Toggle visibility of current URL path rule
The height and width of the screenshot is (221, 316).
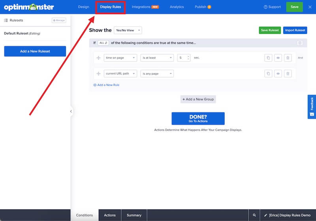[x=278, y=74]
